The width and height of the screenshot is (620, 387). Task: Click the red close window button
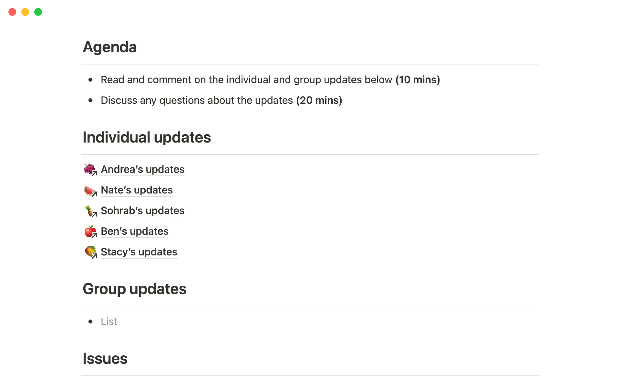pos(12,12)
